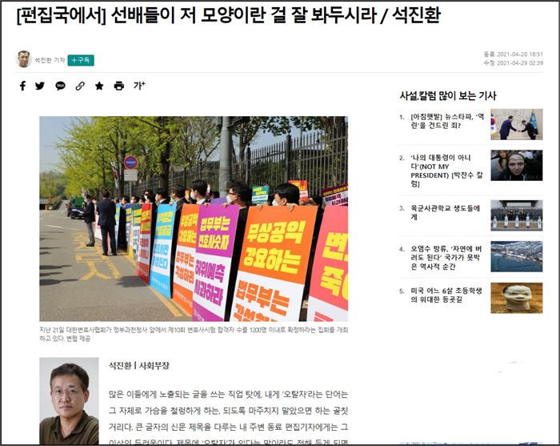This screenshot has height=446, width=560.
Task: Share the article on Facebook
Action: pos(22,86)
